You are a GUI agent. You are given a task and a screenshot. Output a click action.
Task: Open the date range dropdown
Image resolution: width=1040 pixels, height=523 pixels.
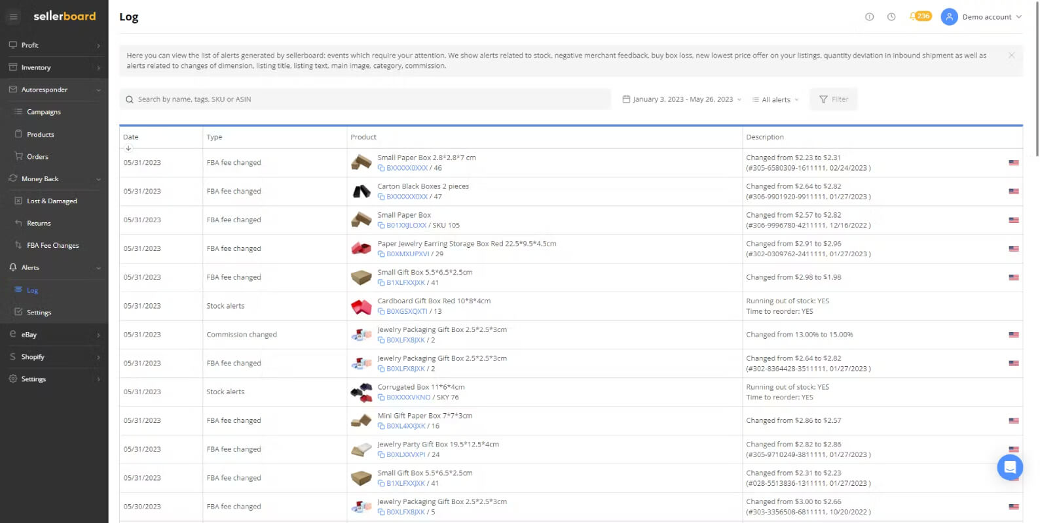[x=682, y=99]
